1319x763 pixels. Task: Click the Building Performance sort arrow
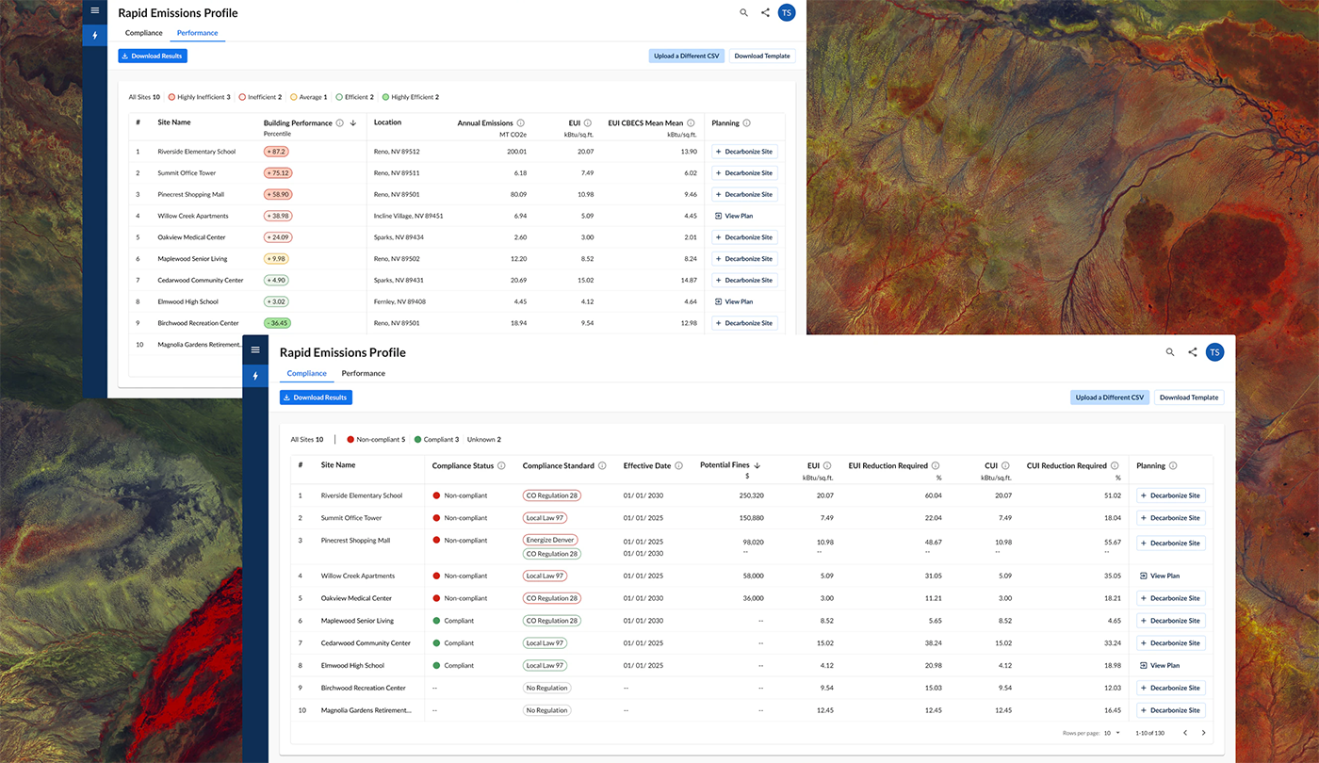coord(352,122)
